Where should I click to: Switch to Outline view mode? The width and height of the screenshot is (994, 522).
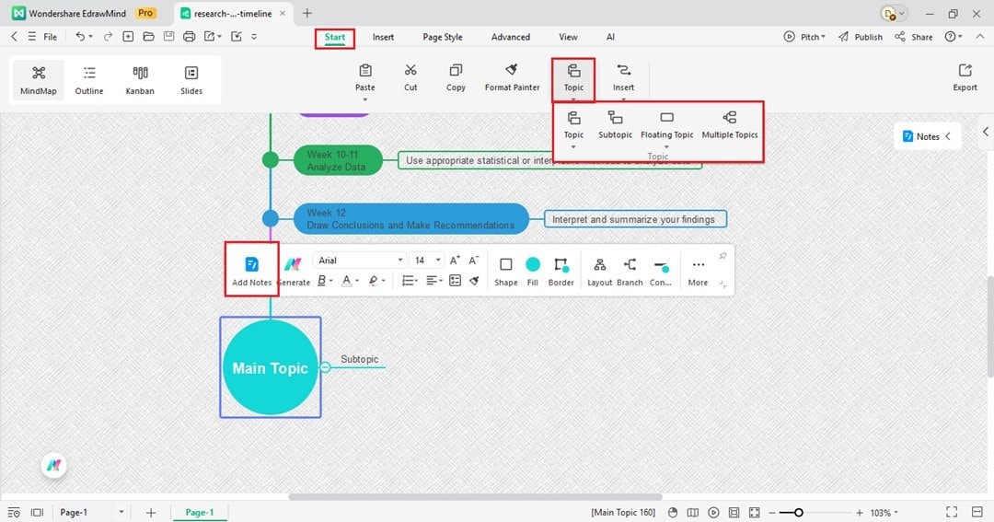tap(88, 80)
